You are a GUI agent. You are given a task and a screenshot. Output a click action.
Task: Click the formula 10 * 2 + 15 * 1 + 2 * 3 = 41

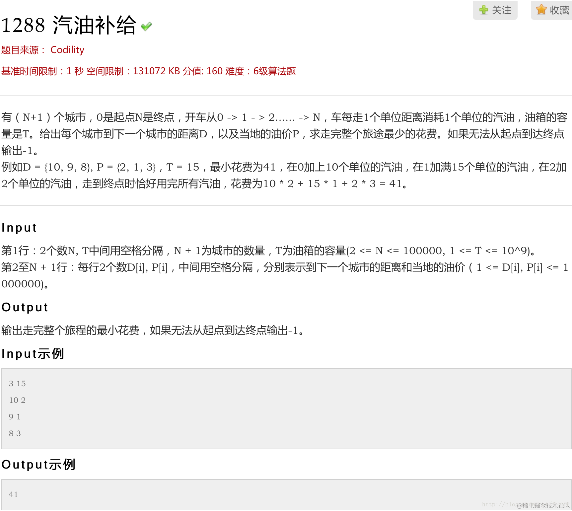tap(332, 183)
